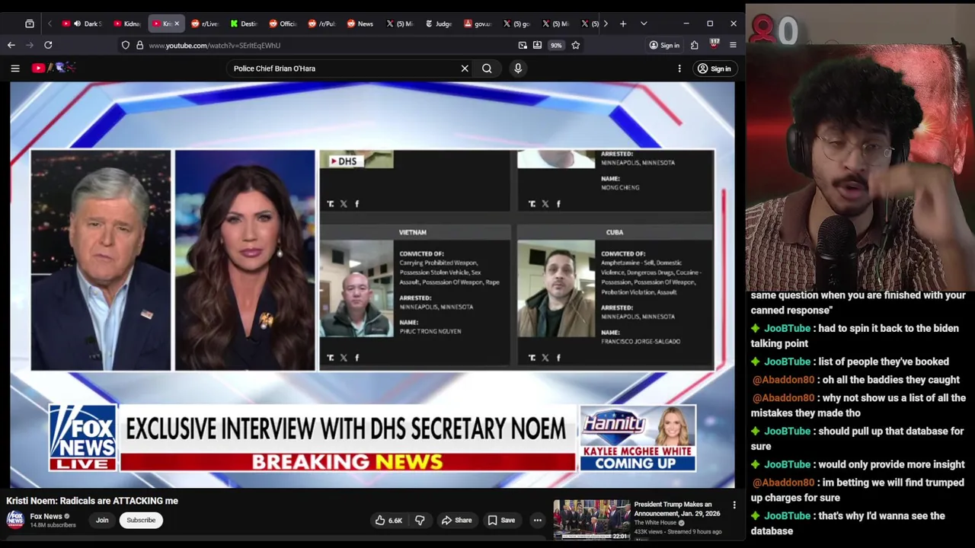975x548 pixels.
Task: Switch to the gov.us tab
Action: 478,24
